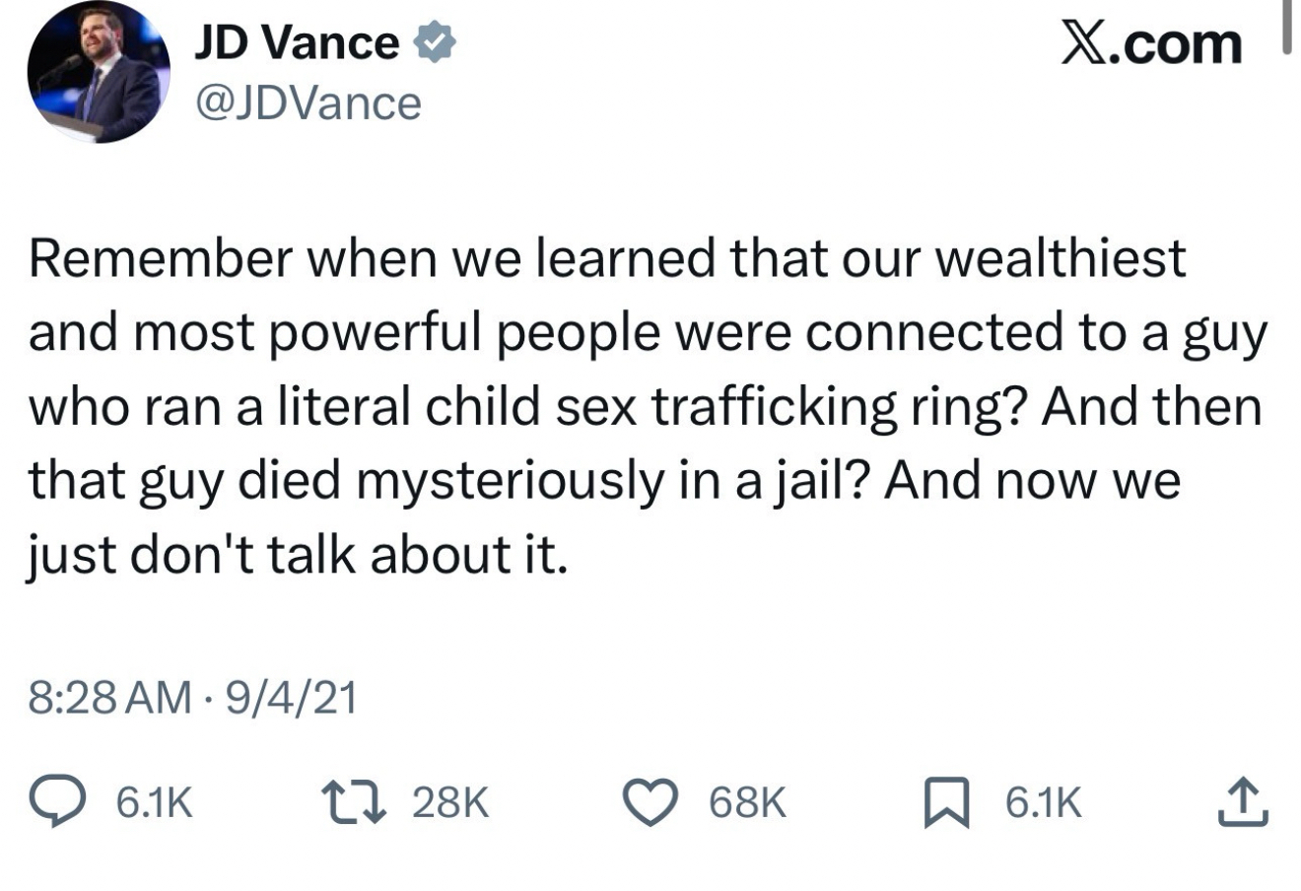1301x891 pixels.
Task: Click the 68K like count
Action: click(x=748, y=802)
